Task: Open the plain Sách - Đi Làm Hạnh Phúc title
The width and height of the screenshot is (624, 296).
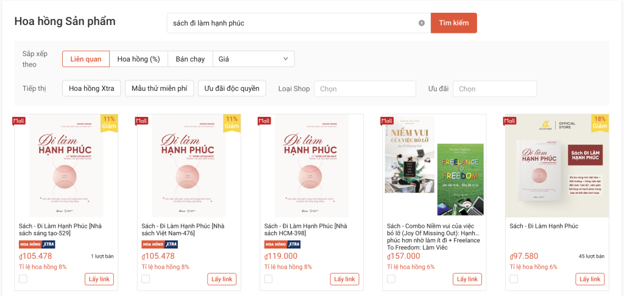Action: 544,226
